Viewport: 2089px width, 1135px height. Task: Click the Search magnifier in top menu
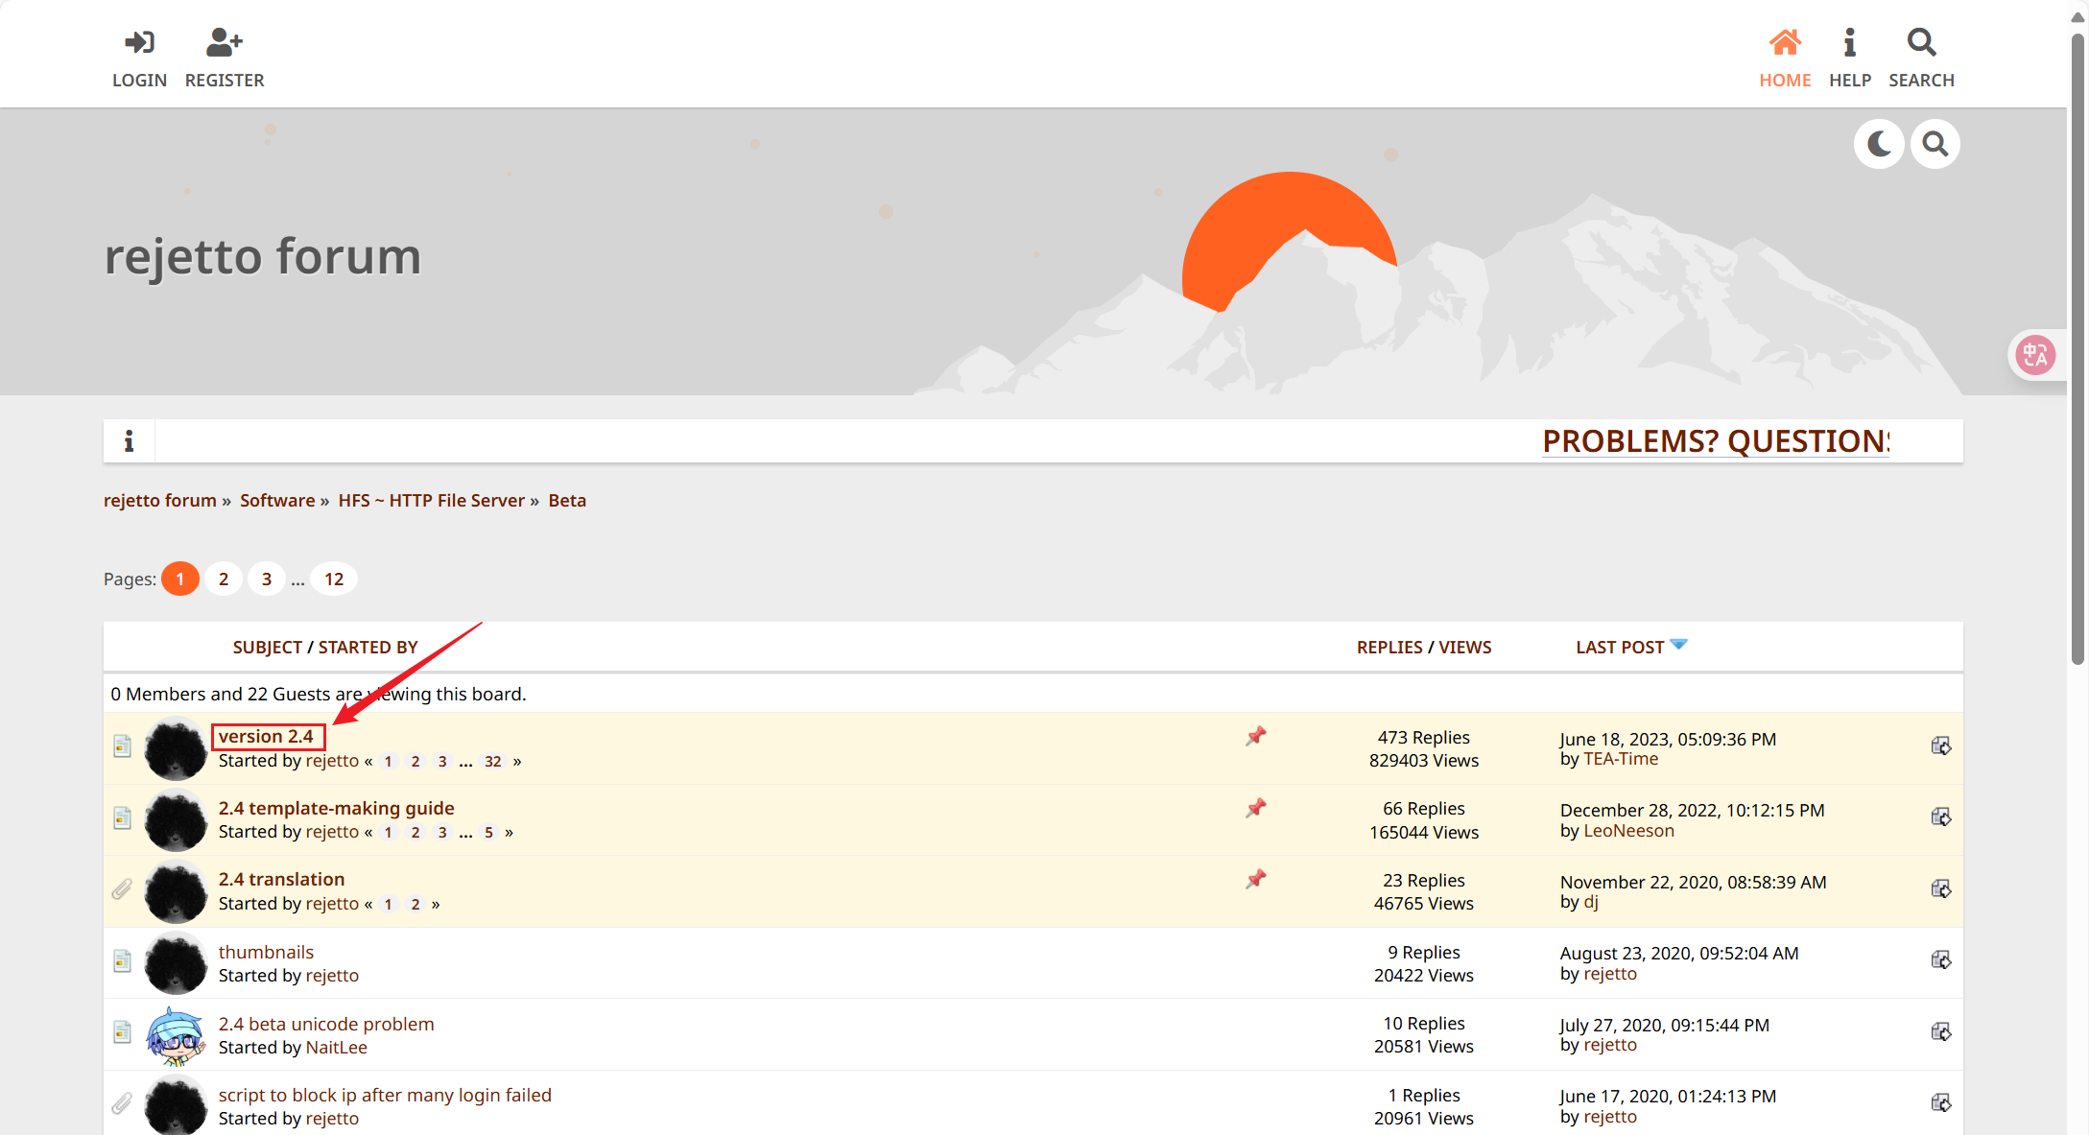coord(1921,43)
